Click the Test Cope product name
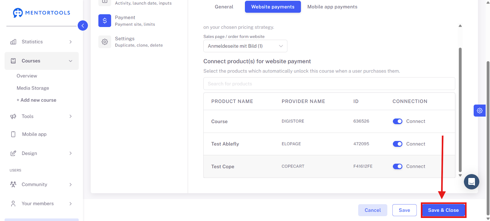This screenshot has height=221, width=490. 223,167
